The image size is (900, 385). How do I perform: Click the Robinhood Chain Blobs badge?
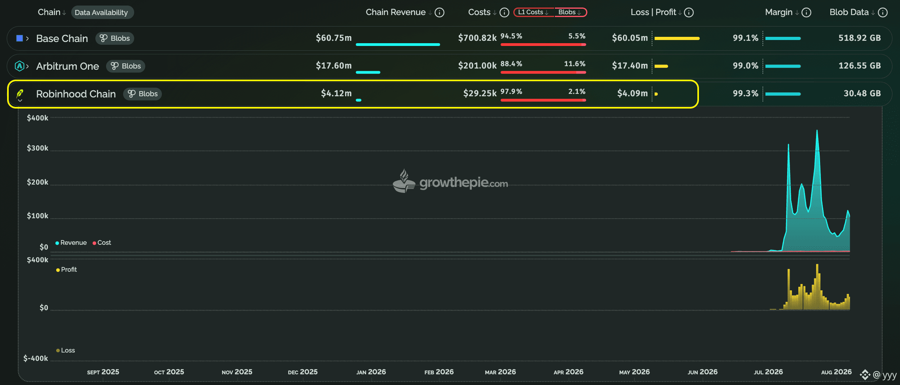click(x=142, y=94)
